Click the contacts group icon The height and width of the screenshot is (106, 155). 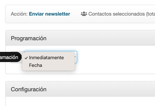(84, 14)
